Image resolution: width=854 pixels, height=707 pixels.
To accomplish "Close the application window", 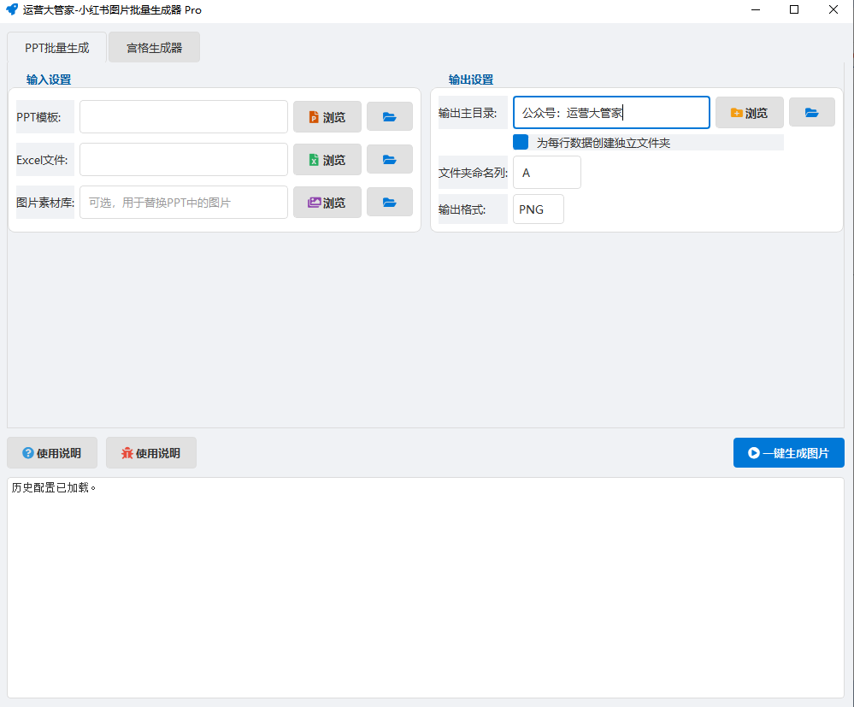I will [x=833, y=9].
